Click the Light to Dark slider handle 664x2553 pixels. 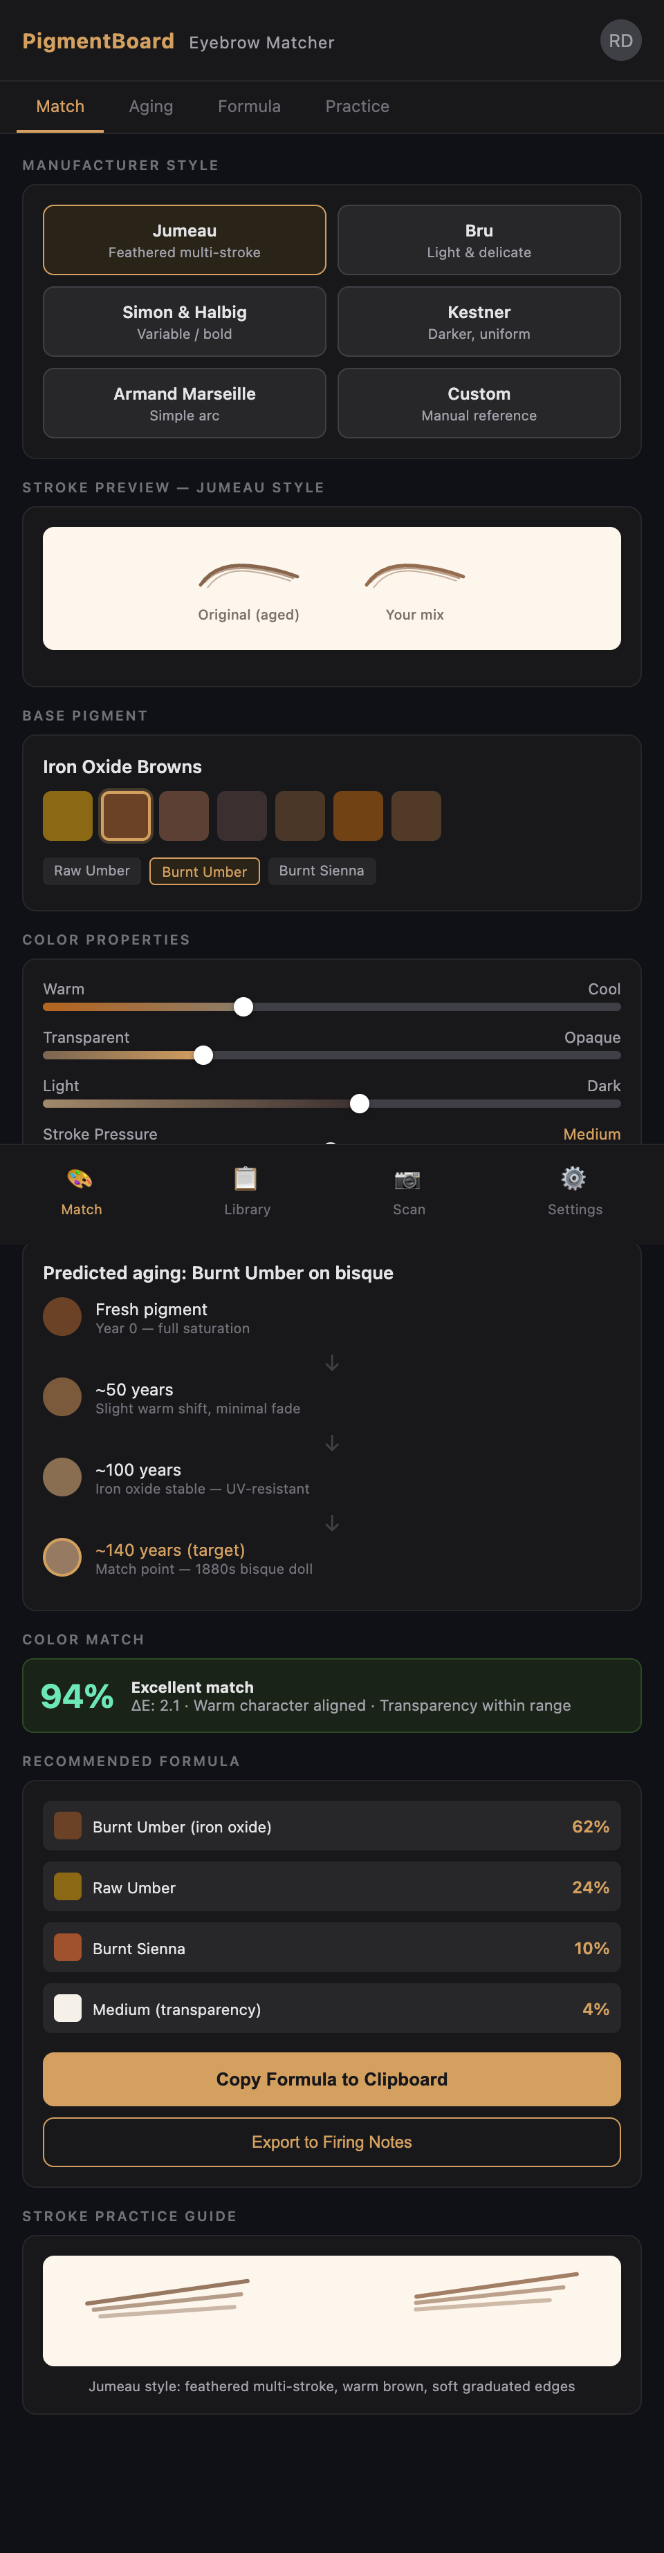point(360,1104)
